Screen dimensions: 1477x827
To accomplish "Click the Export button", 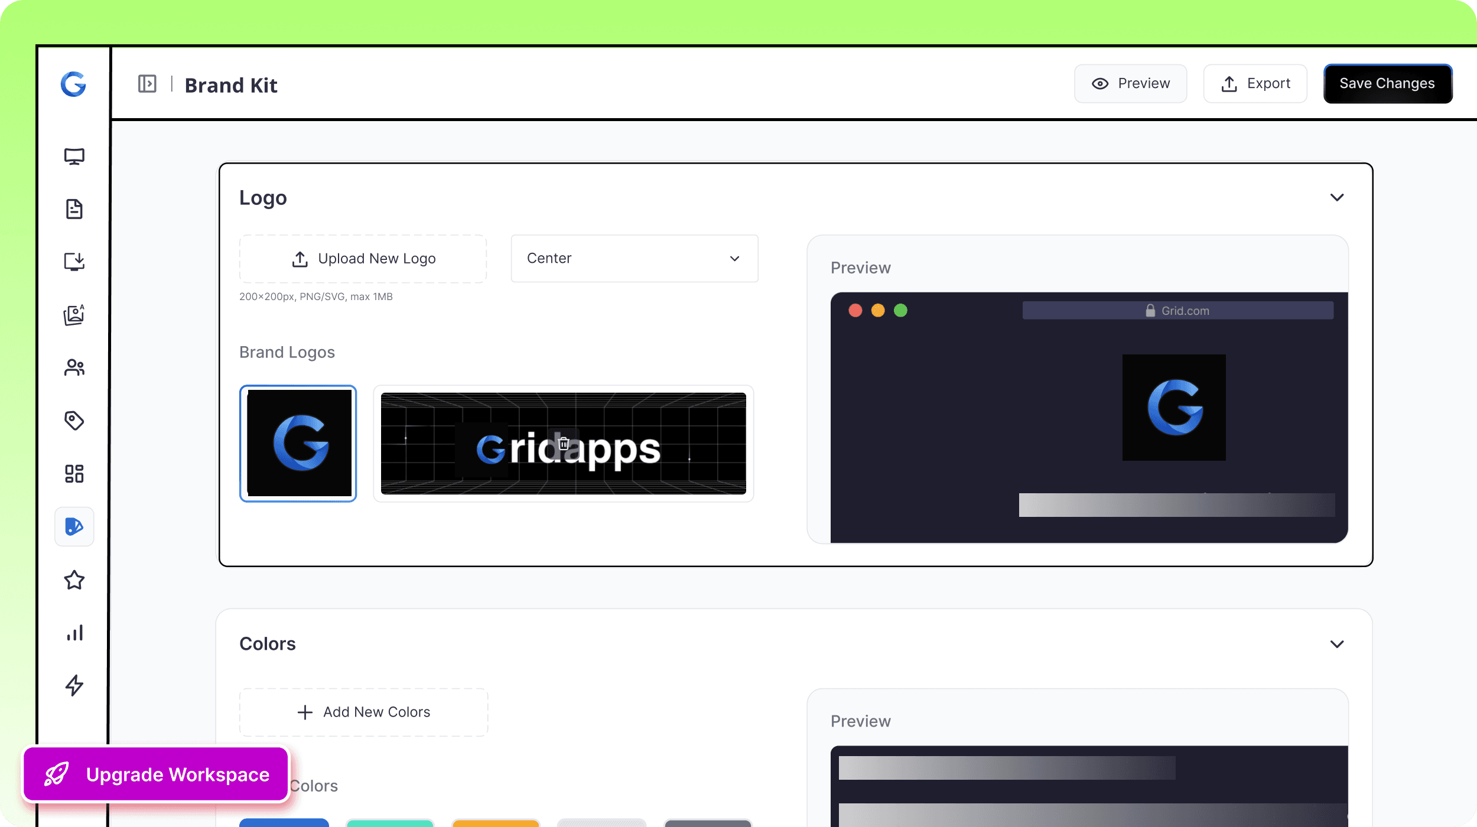I will [1255, 84].
